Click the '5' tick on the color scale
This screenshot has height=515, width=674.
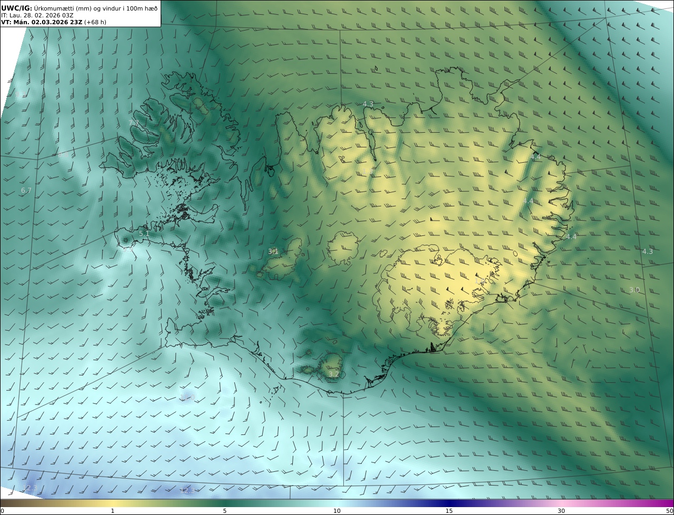click(x=225, y=511)
